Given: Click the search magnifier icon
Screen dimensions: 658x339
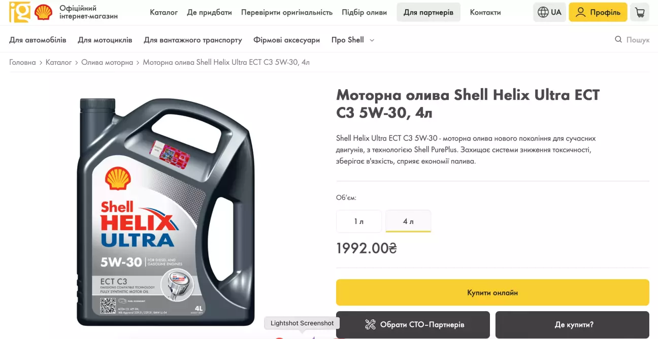Looking at the screenshot, I should click(618, 40).
